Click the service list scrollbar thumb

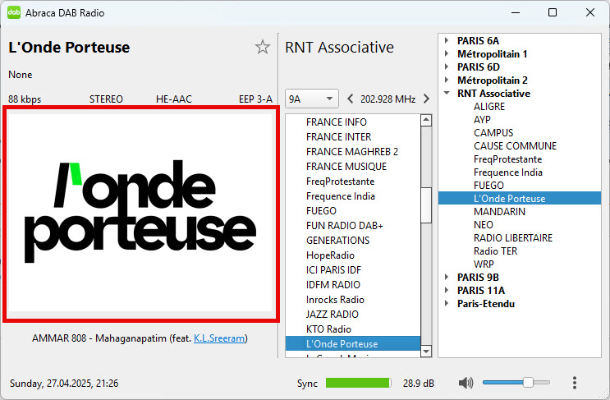tap(426, 205)
